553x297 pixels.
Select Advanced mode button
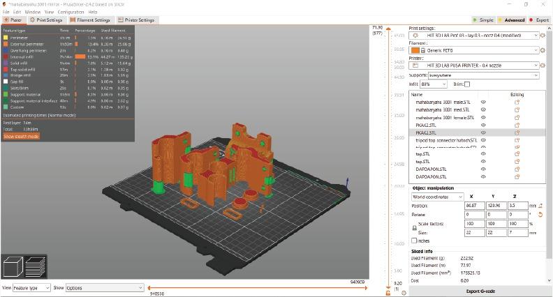[511, 20]
